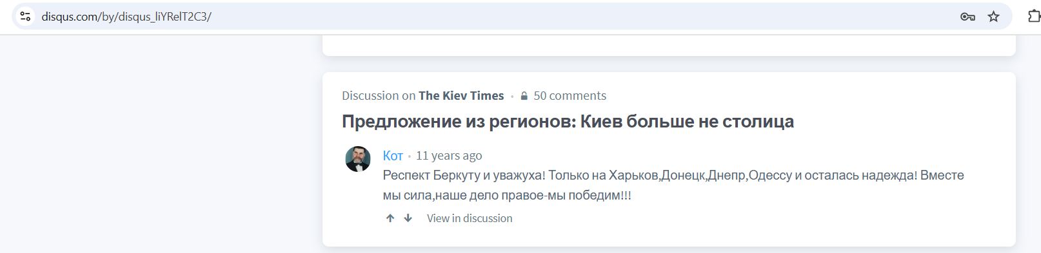Screen dimensions: 1041x253
Task: Click the saved password key icon
Action: pyautogui.click(x=967, y=17)
